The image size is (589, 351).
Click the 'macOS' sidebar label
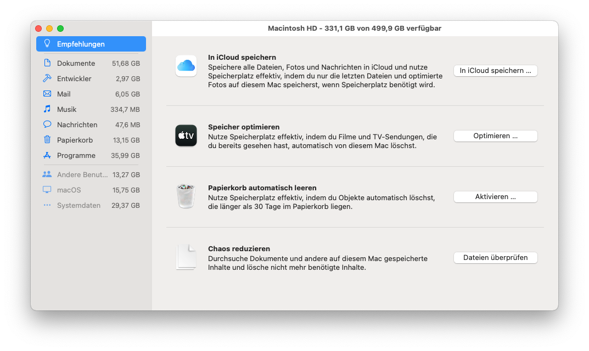pyautogui.click(x=69, y=190)
